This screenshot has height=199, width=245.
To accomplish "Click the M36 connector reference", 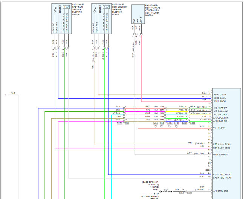I will click(x=162, y=123).
